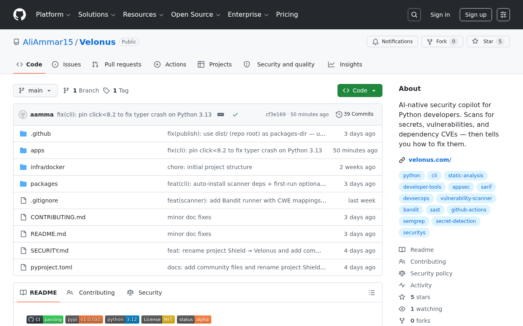Open the SECURITY.md file
523x326 pixels.
[x=49, y=251]
